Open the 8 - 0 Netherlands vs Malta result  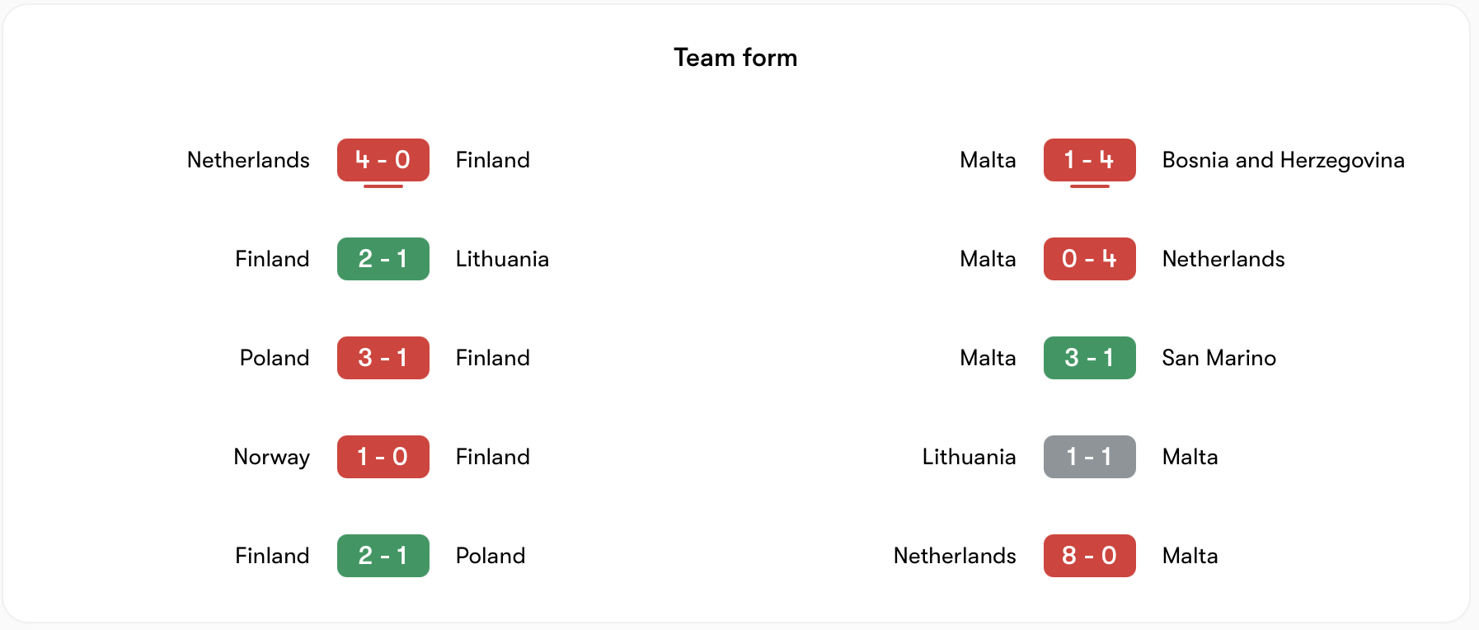(1089, 556)
